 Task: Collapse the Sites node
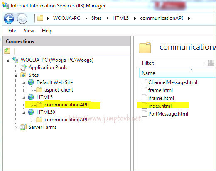(x=16, y=75)
